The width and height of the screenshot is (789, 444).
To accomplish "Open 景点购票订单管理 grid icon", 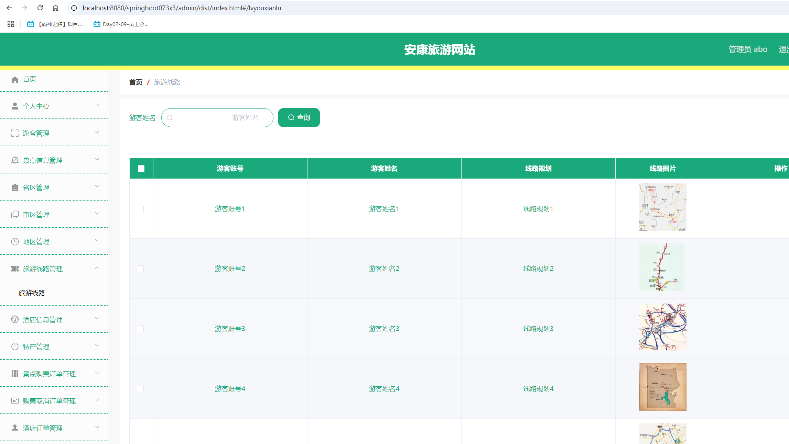I will pos(15,373).
